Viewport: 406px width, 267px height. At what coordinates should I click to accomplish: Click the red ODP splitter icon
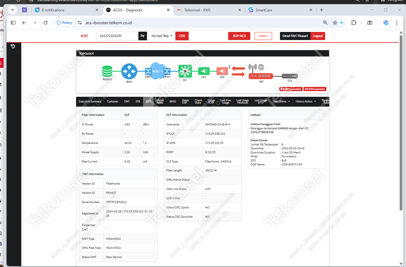click(222, 71)
